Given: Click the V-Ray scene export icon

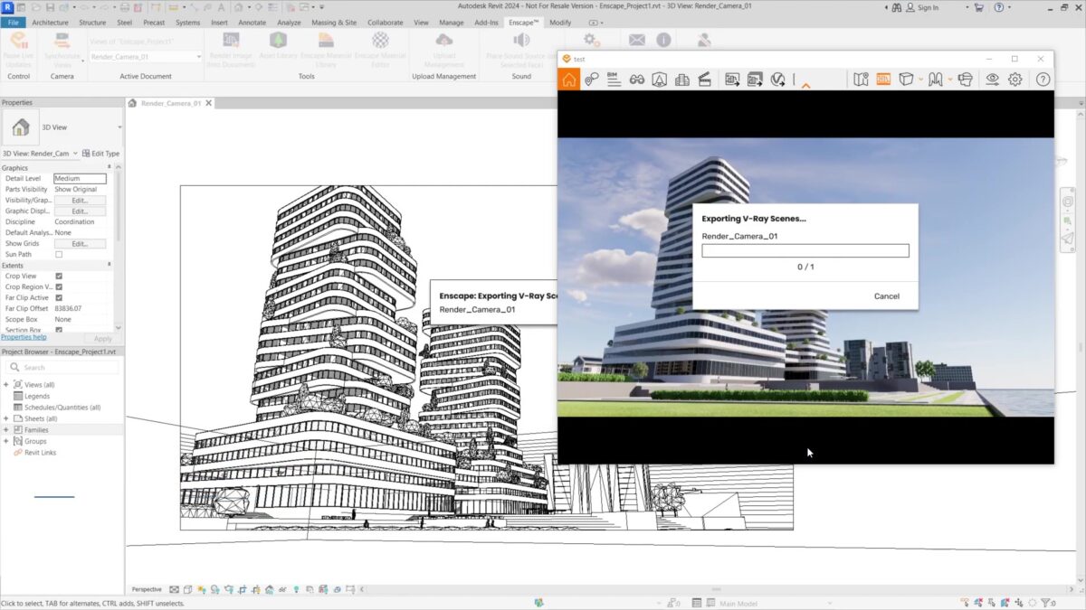Looking at the screenshot, I should (777, 80).
